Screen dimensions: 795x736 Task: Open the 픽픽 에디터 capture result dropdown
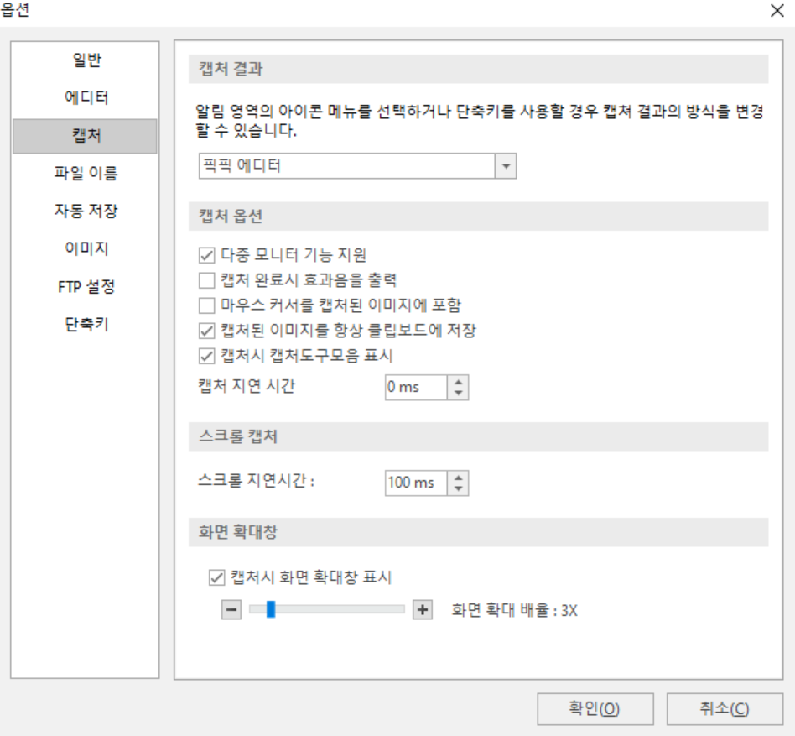coord(357,166)
